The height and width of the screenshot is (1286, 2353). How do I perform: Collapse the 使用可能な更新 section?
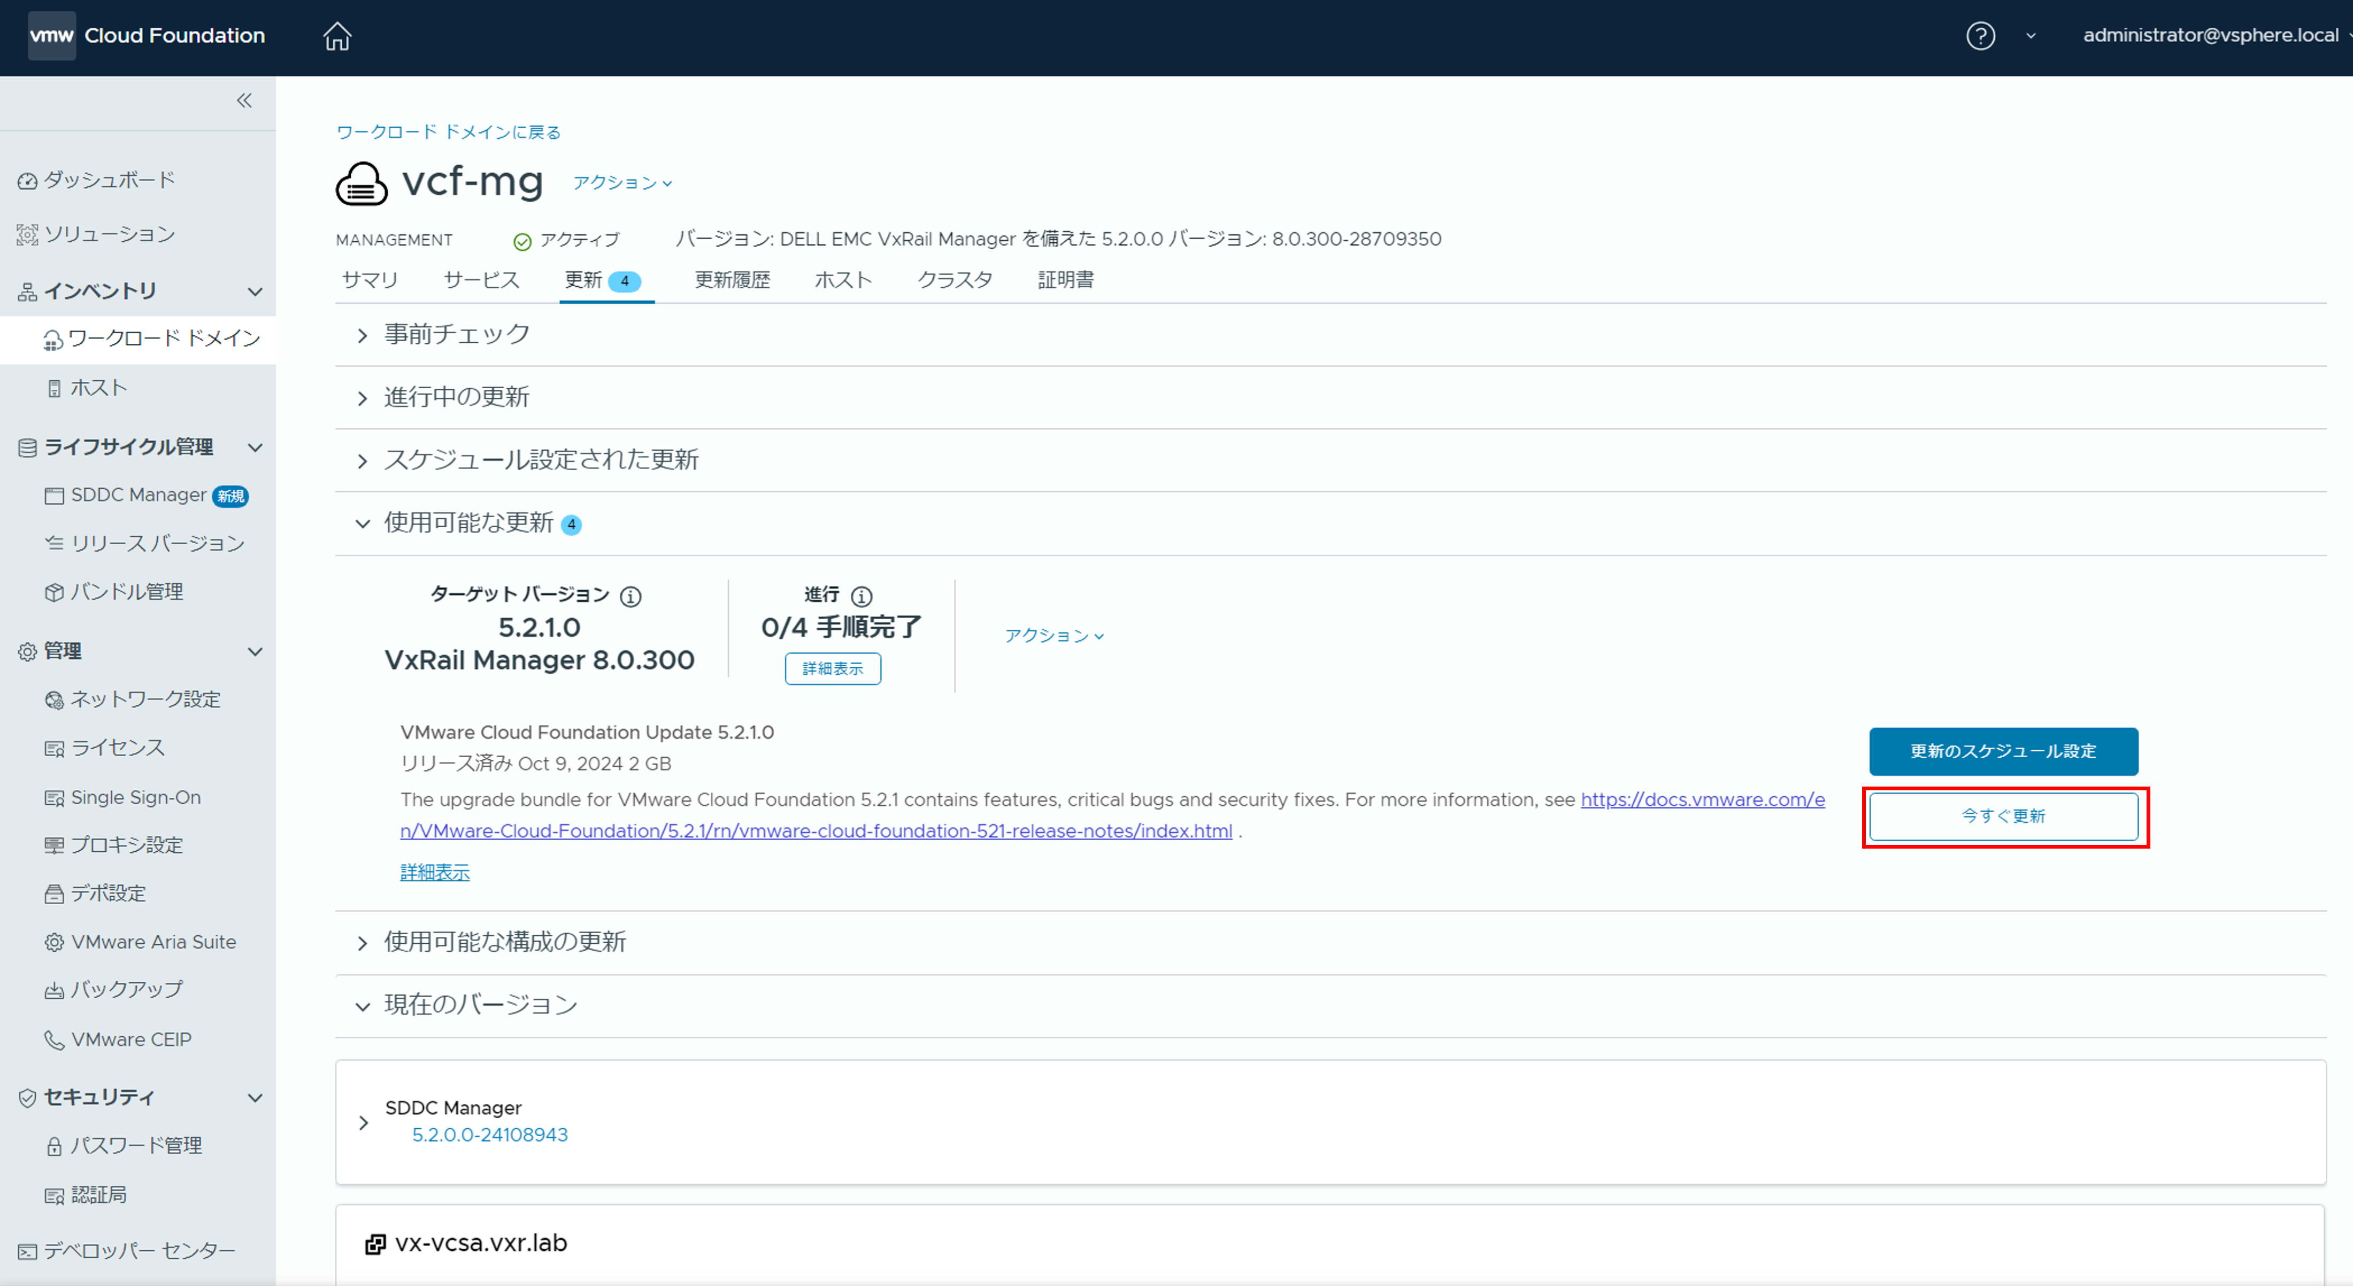362,524
